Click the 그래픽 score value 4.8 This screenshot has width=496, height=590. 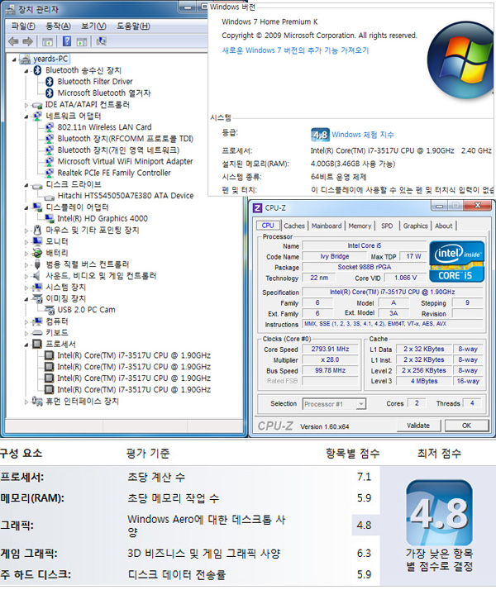click(364, 525)
